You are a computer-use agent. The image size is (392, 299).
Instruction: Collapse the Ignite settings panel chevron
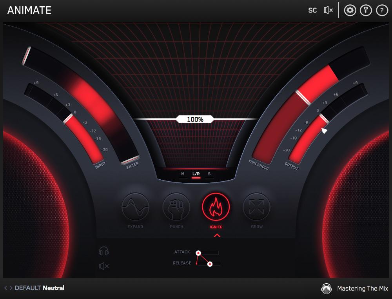click(217, 235)
